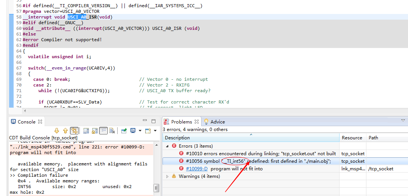Image resolution: width=408 pixels, height=196 pixels.
Task: Click 'while (!(UCA0IFG&UCTXIFG));' code line
Action: pos(74,91)
